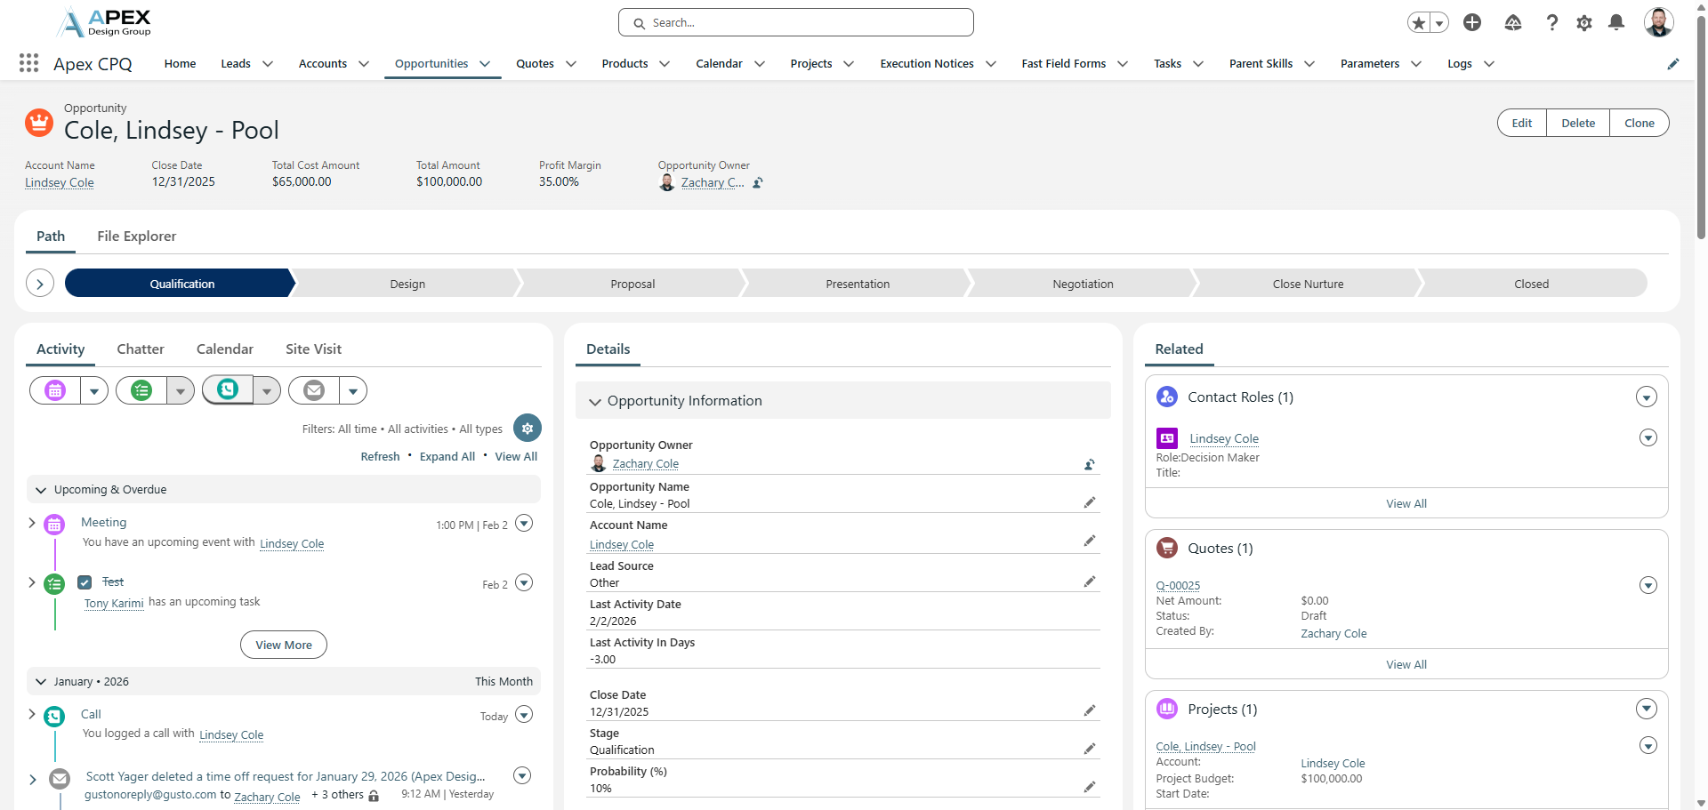Click the global create plus icon
This screenshot has height=810, width=1708.
[x=1472, y=23]
